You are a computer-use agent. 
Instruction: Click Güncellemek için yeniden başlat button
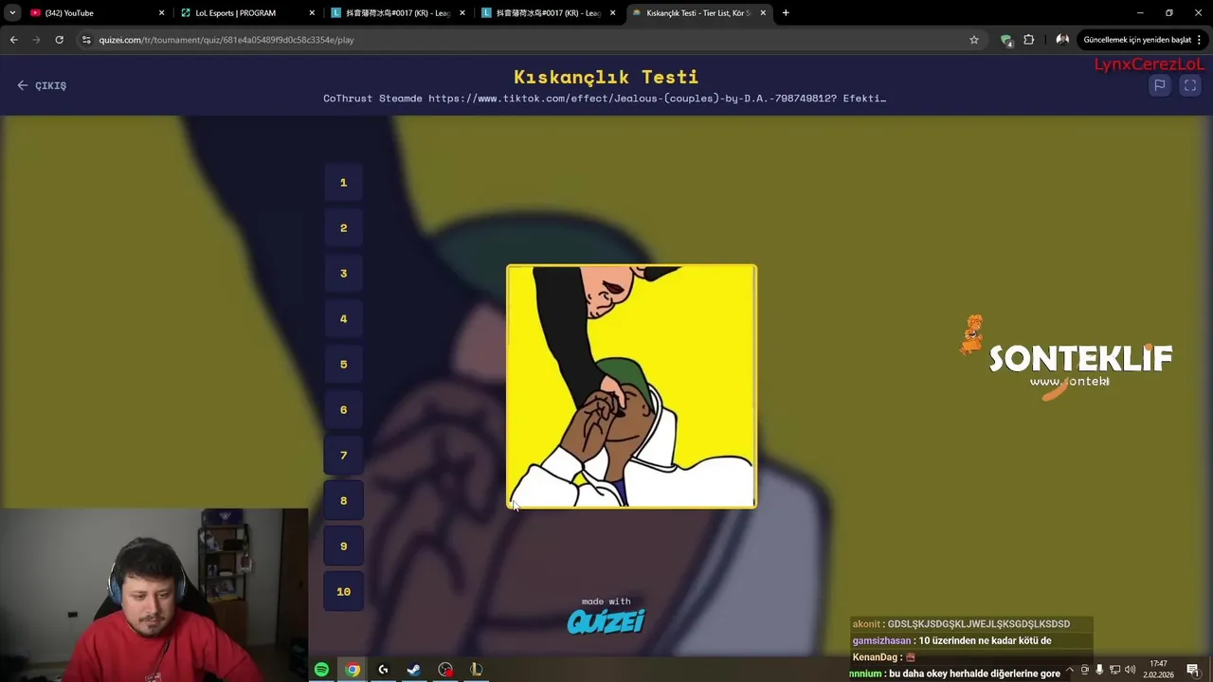pos(1136,40)
